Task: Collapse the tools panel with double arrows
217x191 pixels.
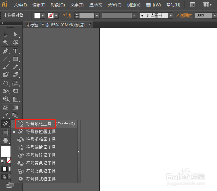Action: click(2, 23)
